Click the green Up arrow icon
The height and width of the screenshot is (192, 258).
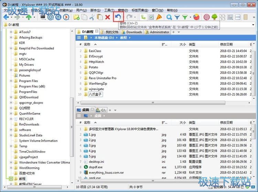(x=29, y=17)
